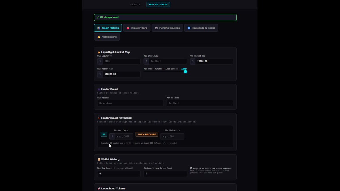Click the wallet icon on Wallet Filters tab
The width and height of the screenshot is (340, 191).
point(128,28)
